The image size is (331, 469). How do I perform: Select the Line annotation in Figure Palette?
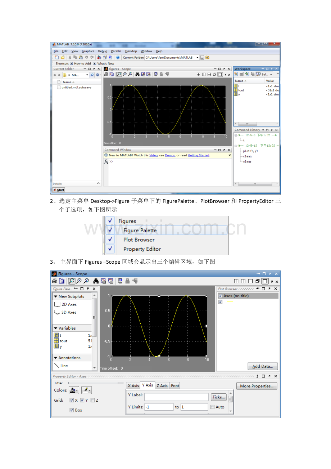pyautogui.click(x=61, y=366)
